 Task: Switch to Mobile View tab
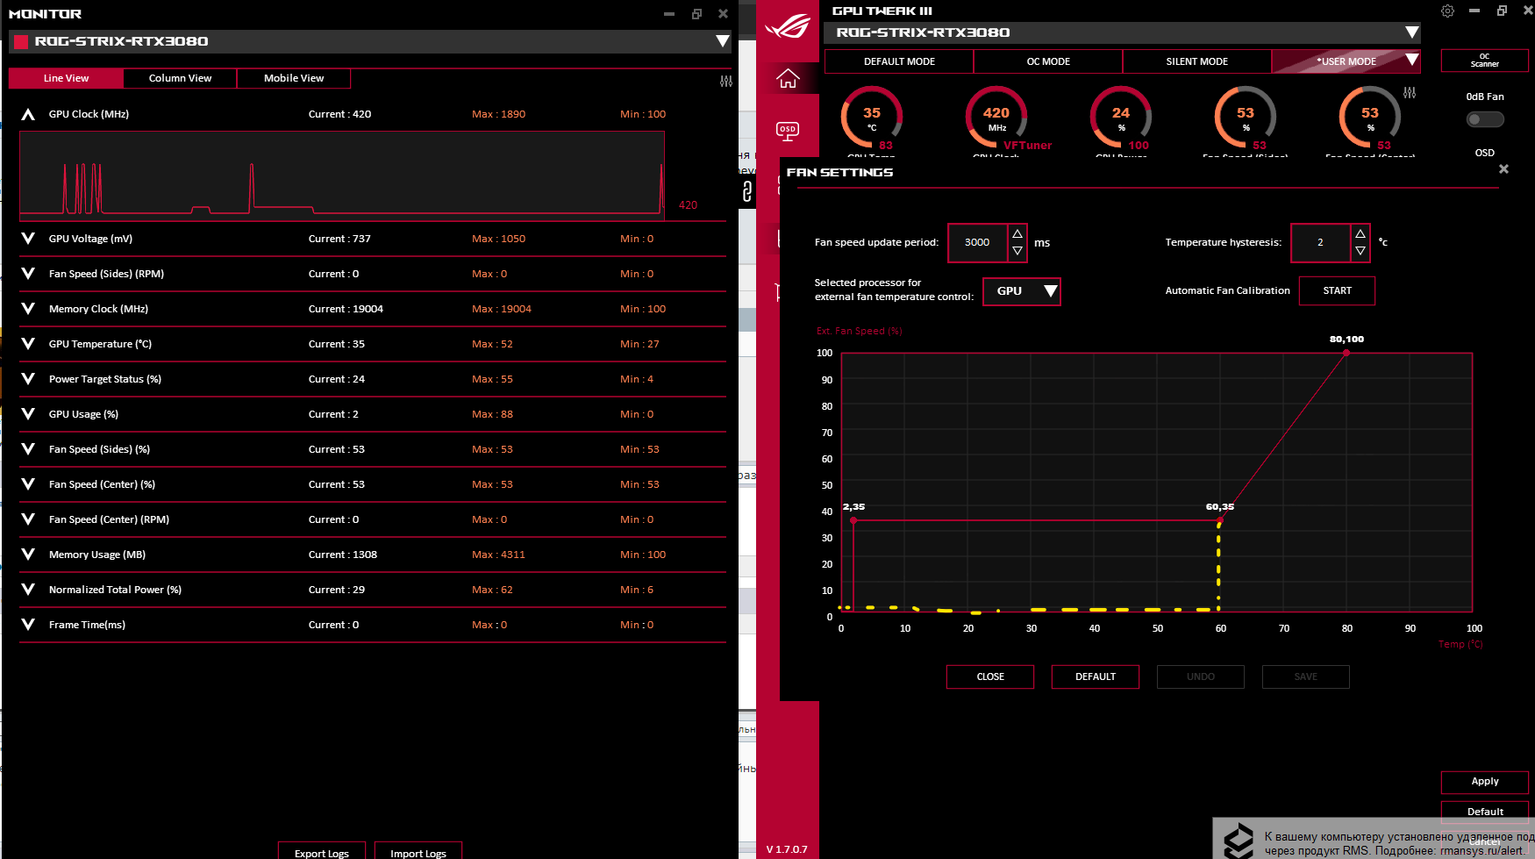[x=294, y=78]
